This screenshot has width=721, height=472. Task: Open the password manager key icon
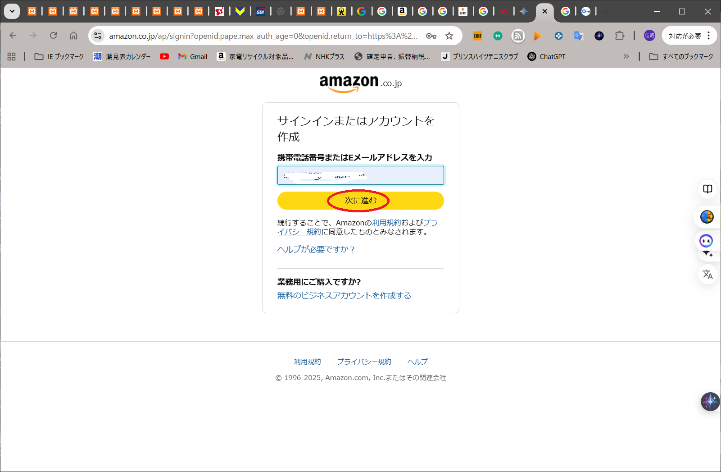(431, 36)
